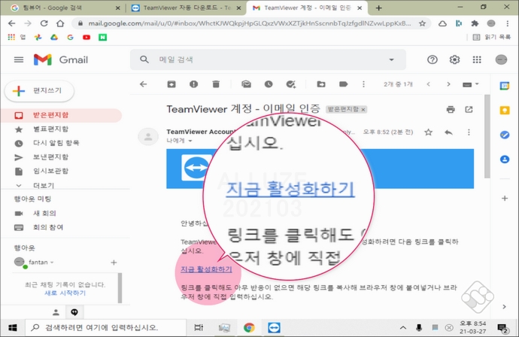The image size is (519, 337).
Task: Open Google apps grid
Action: (x=477, y=59)
